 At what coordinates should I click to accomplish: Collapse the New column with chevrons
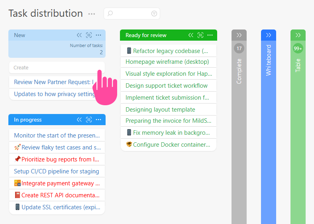79,35
